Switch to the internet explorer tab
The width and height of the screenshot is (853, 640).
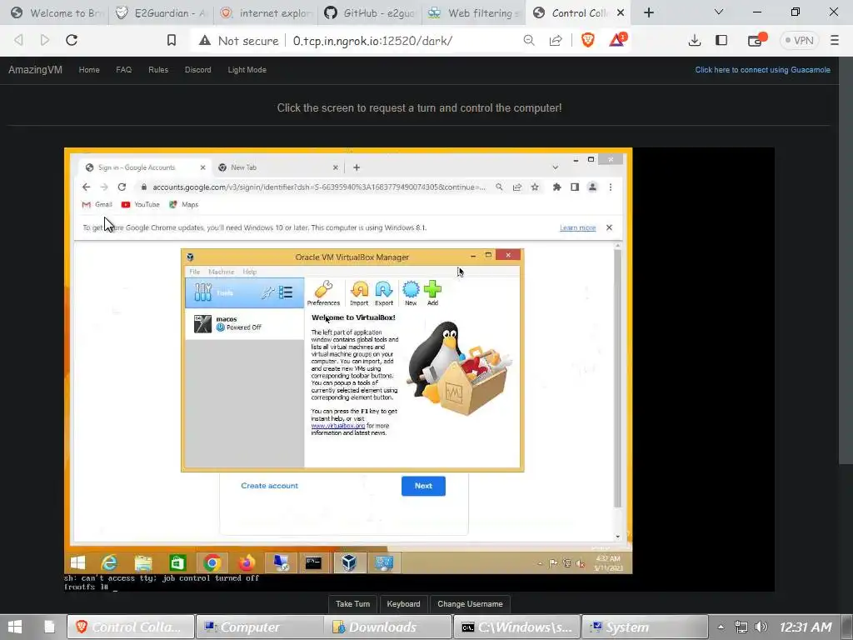coord(266,12)
